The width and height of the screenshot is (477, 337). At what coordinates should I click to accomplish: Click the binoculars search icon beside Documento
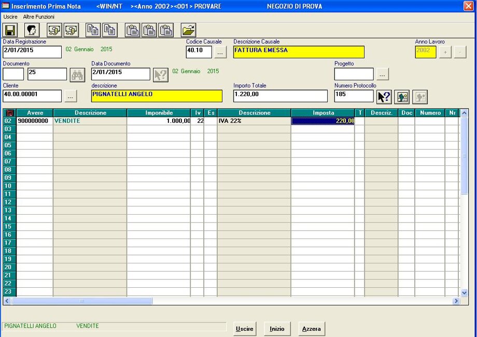[77, 75]
